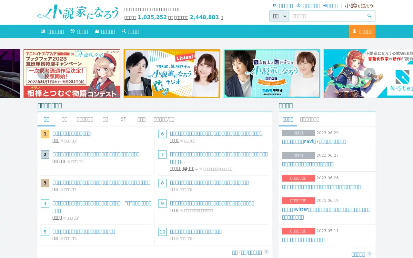Click the crown icon in the navigation bar
Image resolution: width=413 pixels, height=258 pixels.
(97, 31)
